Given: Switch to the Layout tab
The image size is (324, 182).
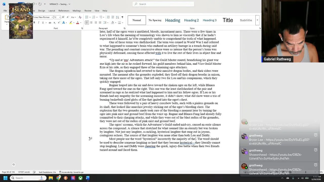Looking at the screenshot, I should click(52, 11).
